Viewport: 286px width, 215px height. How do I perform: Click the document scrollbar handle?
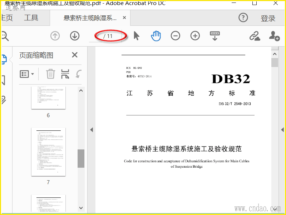coord(275,62)
